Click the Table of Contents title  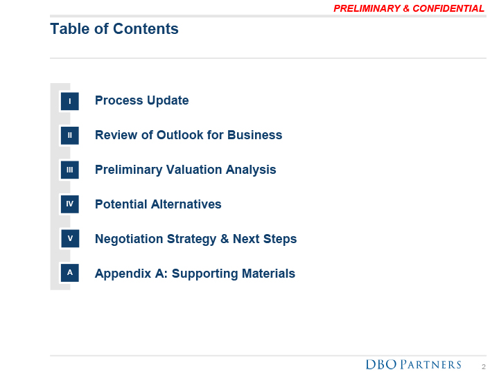(114, 29)
